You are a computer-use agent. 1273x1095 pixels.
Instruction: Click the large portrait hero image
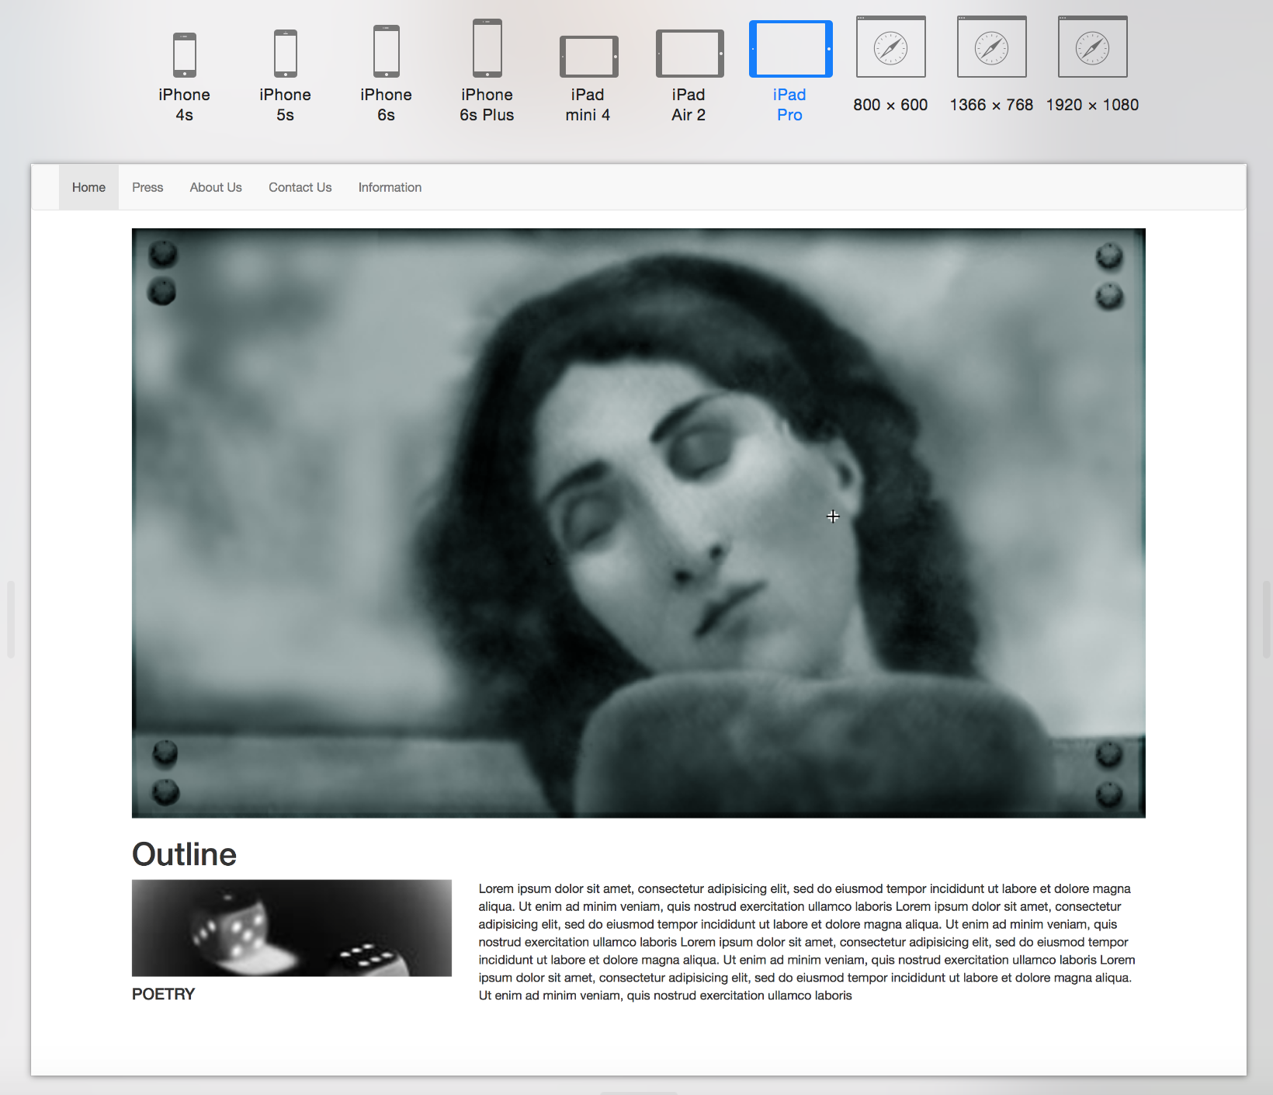click(x=638, y=523)
